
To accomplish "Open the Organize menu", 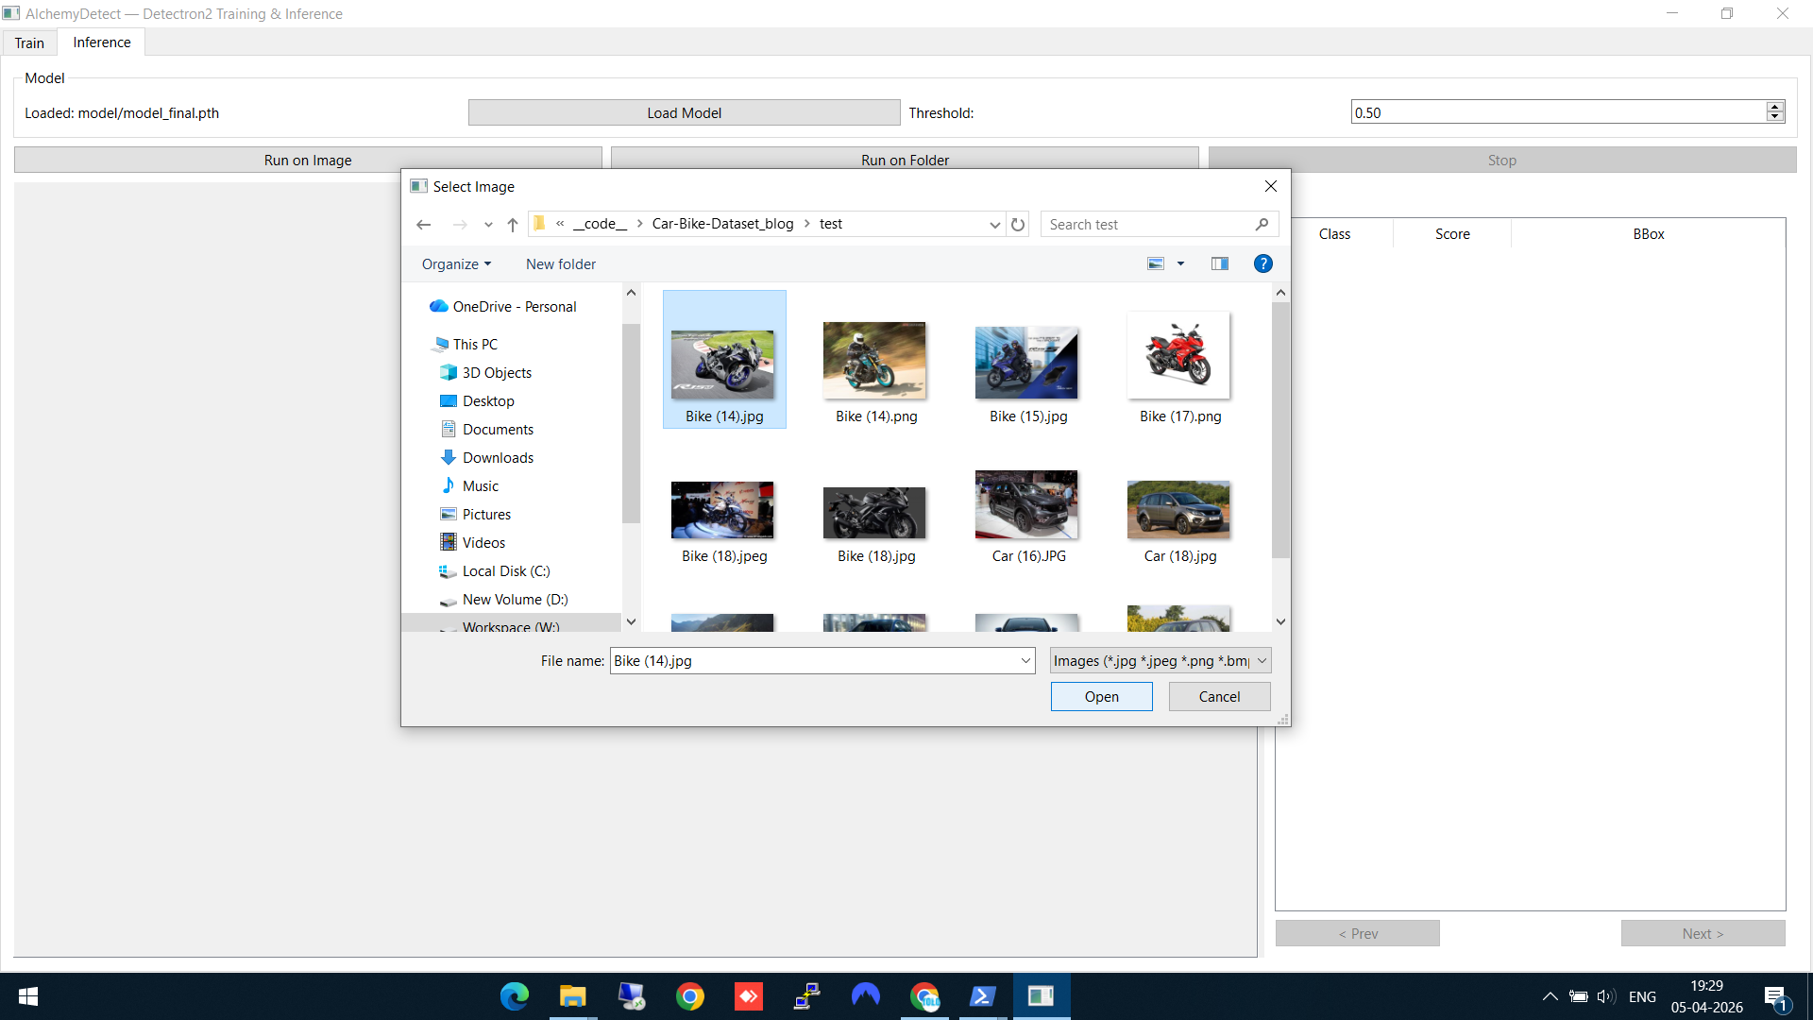I will [x=456, y=263].
